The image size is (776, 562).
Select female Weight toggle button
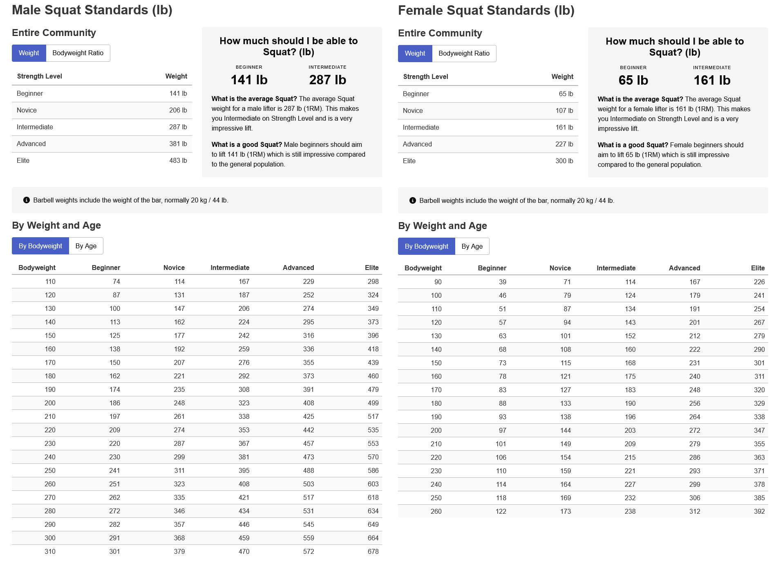pyautogui.click(x=415, y=54)
